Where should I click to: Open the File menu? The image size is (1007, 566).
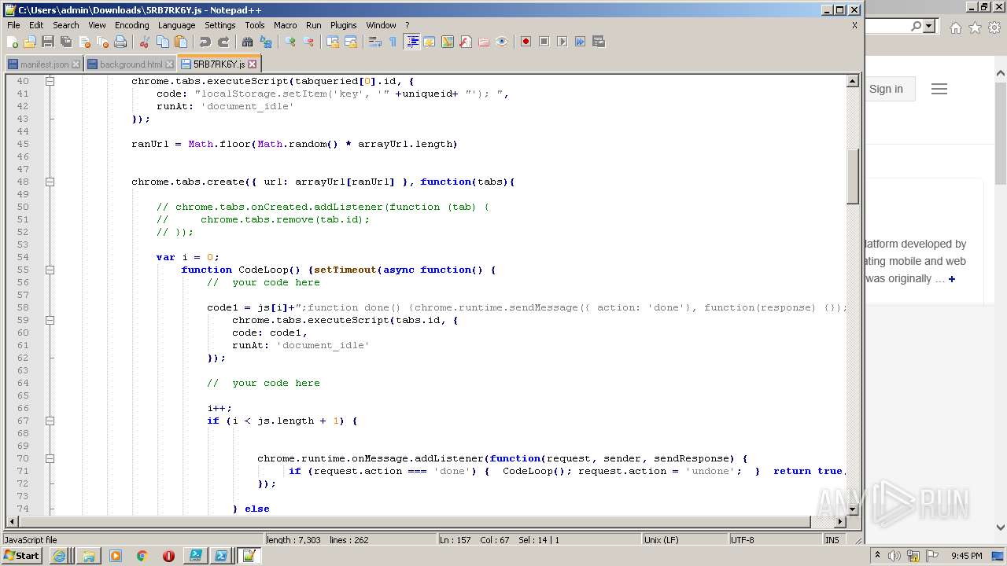pyautogui.click(x=13, y=25)
